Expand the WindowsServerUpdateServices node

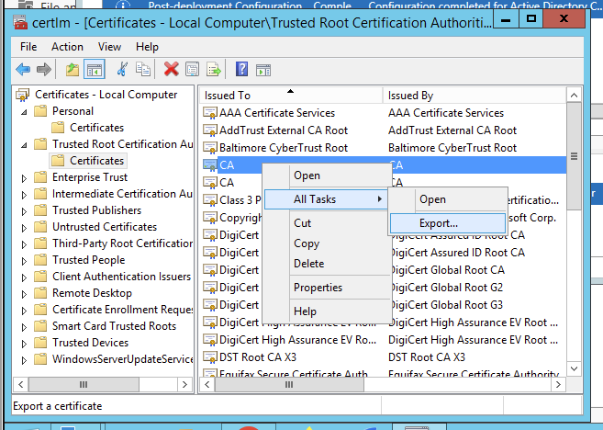click(x=24, y=360)
